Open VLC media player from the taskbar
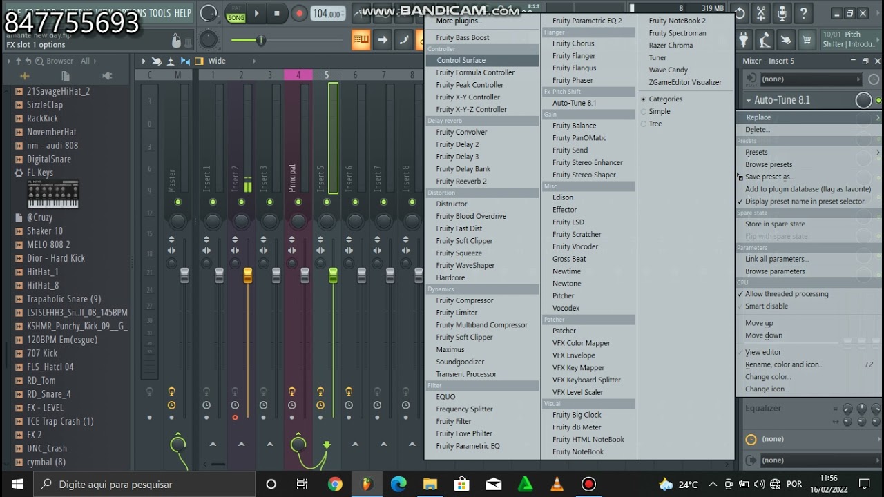The height and width of the screenshot is (497, 884). click(557, 484)
